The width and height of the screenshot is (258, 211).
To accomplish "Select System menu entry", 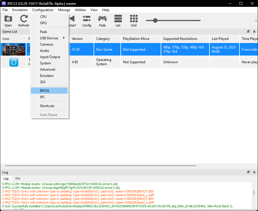I will (49, 63).
